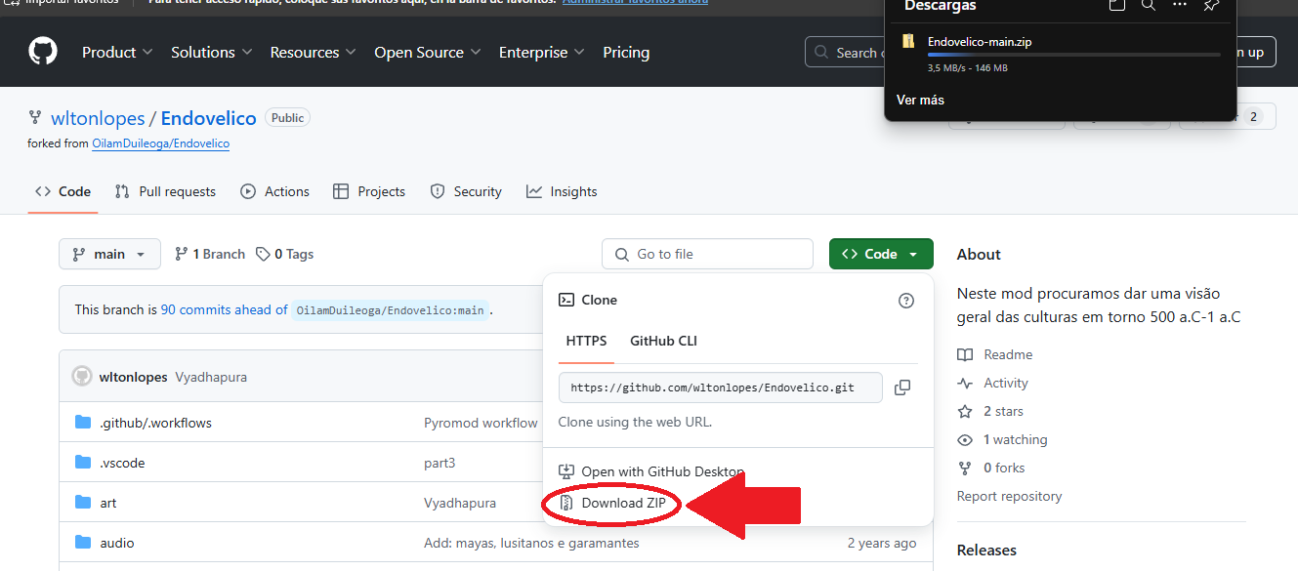
Task: Open wltonlopes avatar in commit row
Action: pos(82,377)
